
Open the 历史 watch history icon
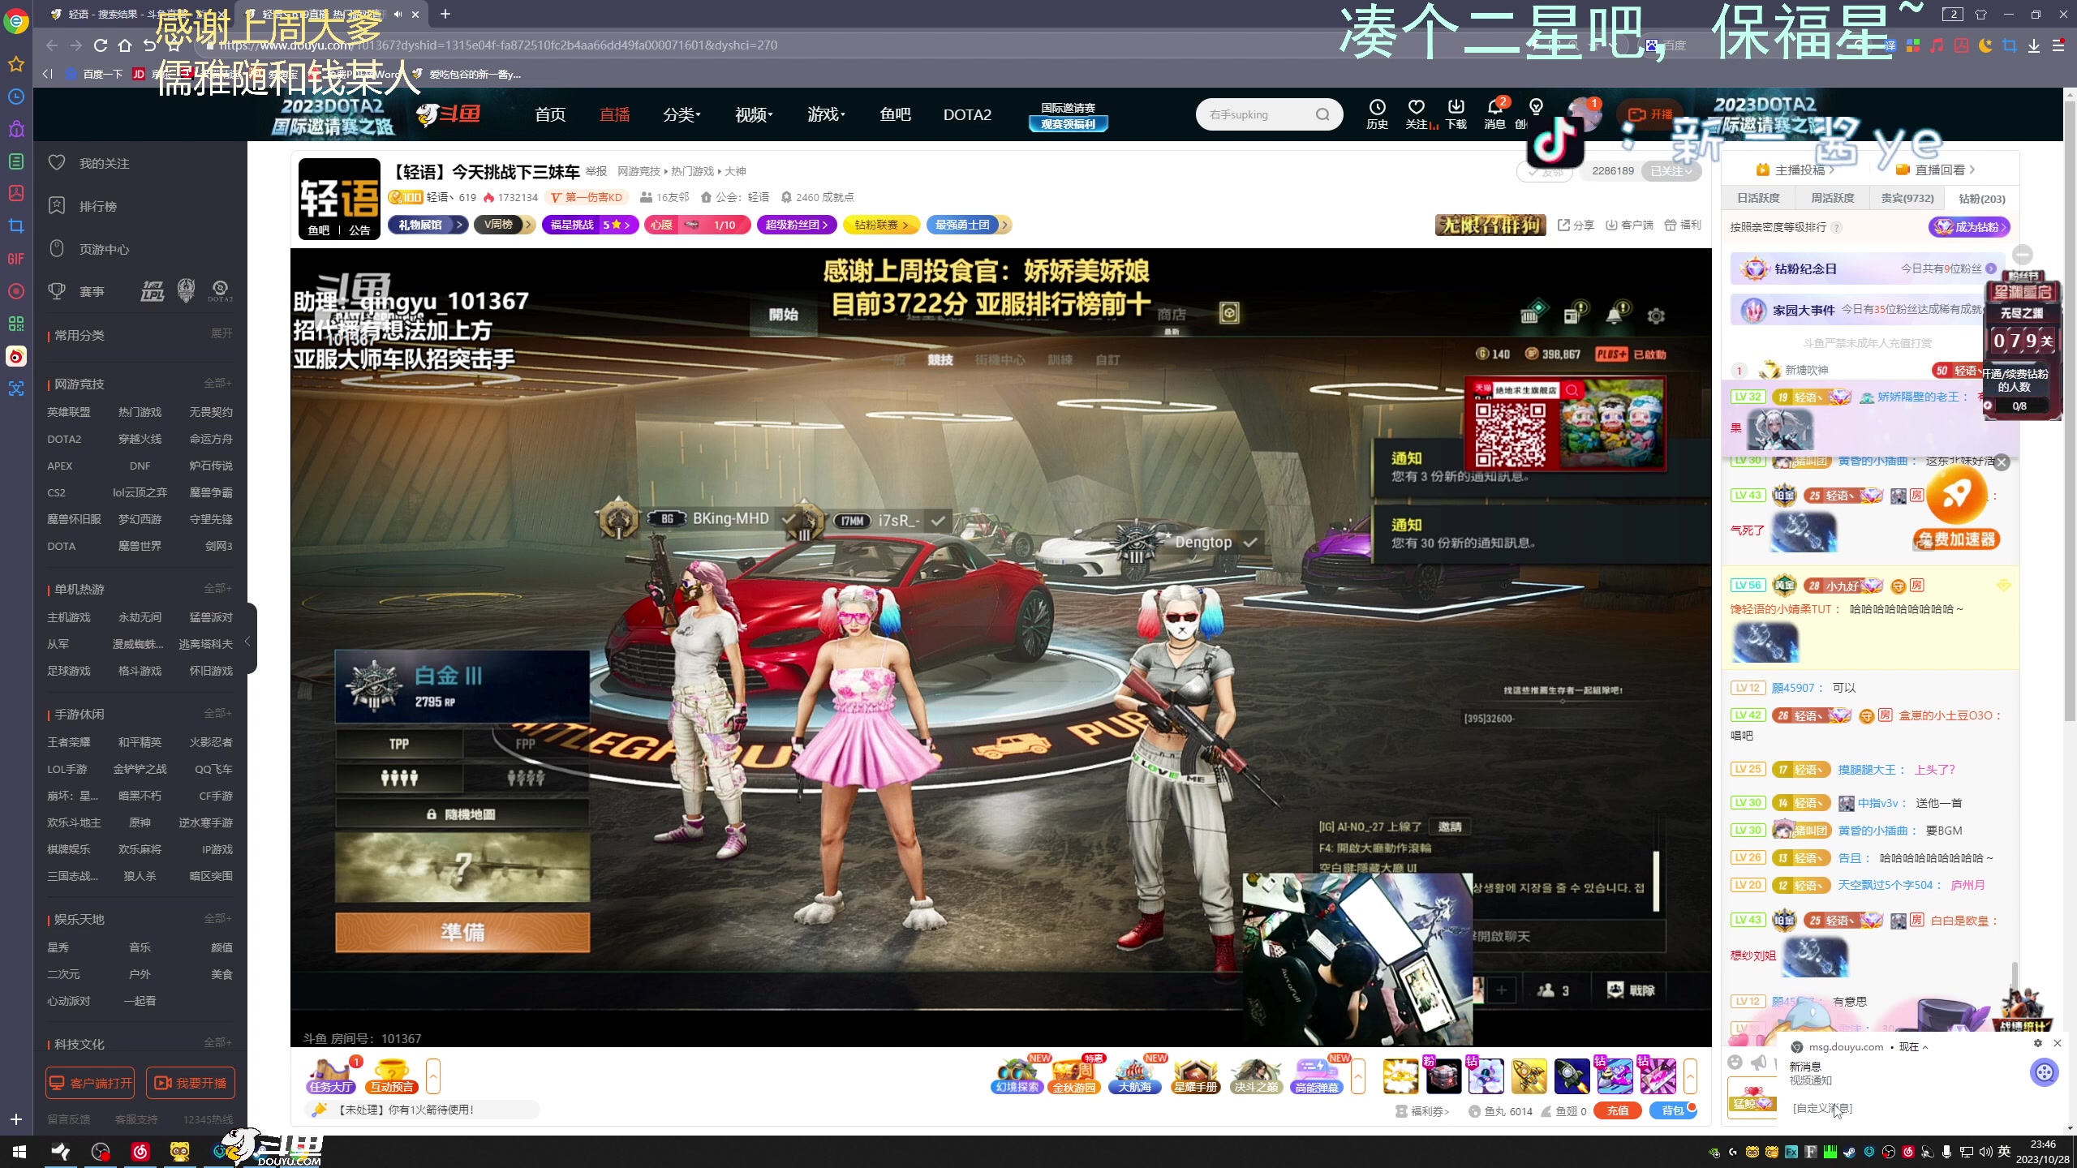(1377, 114)
